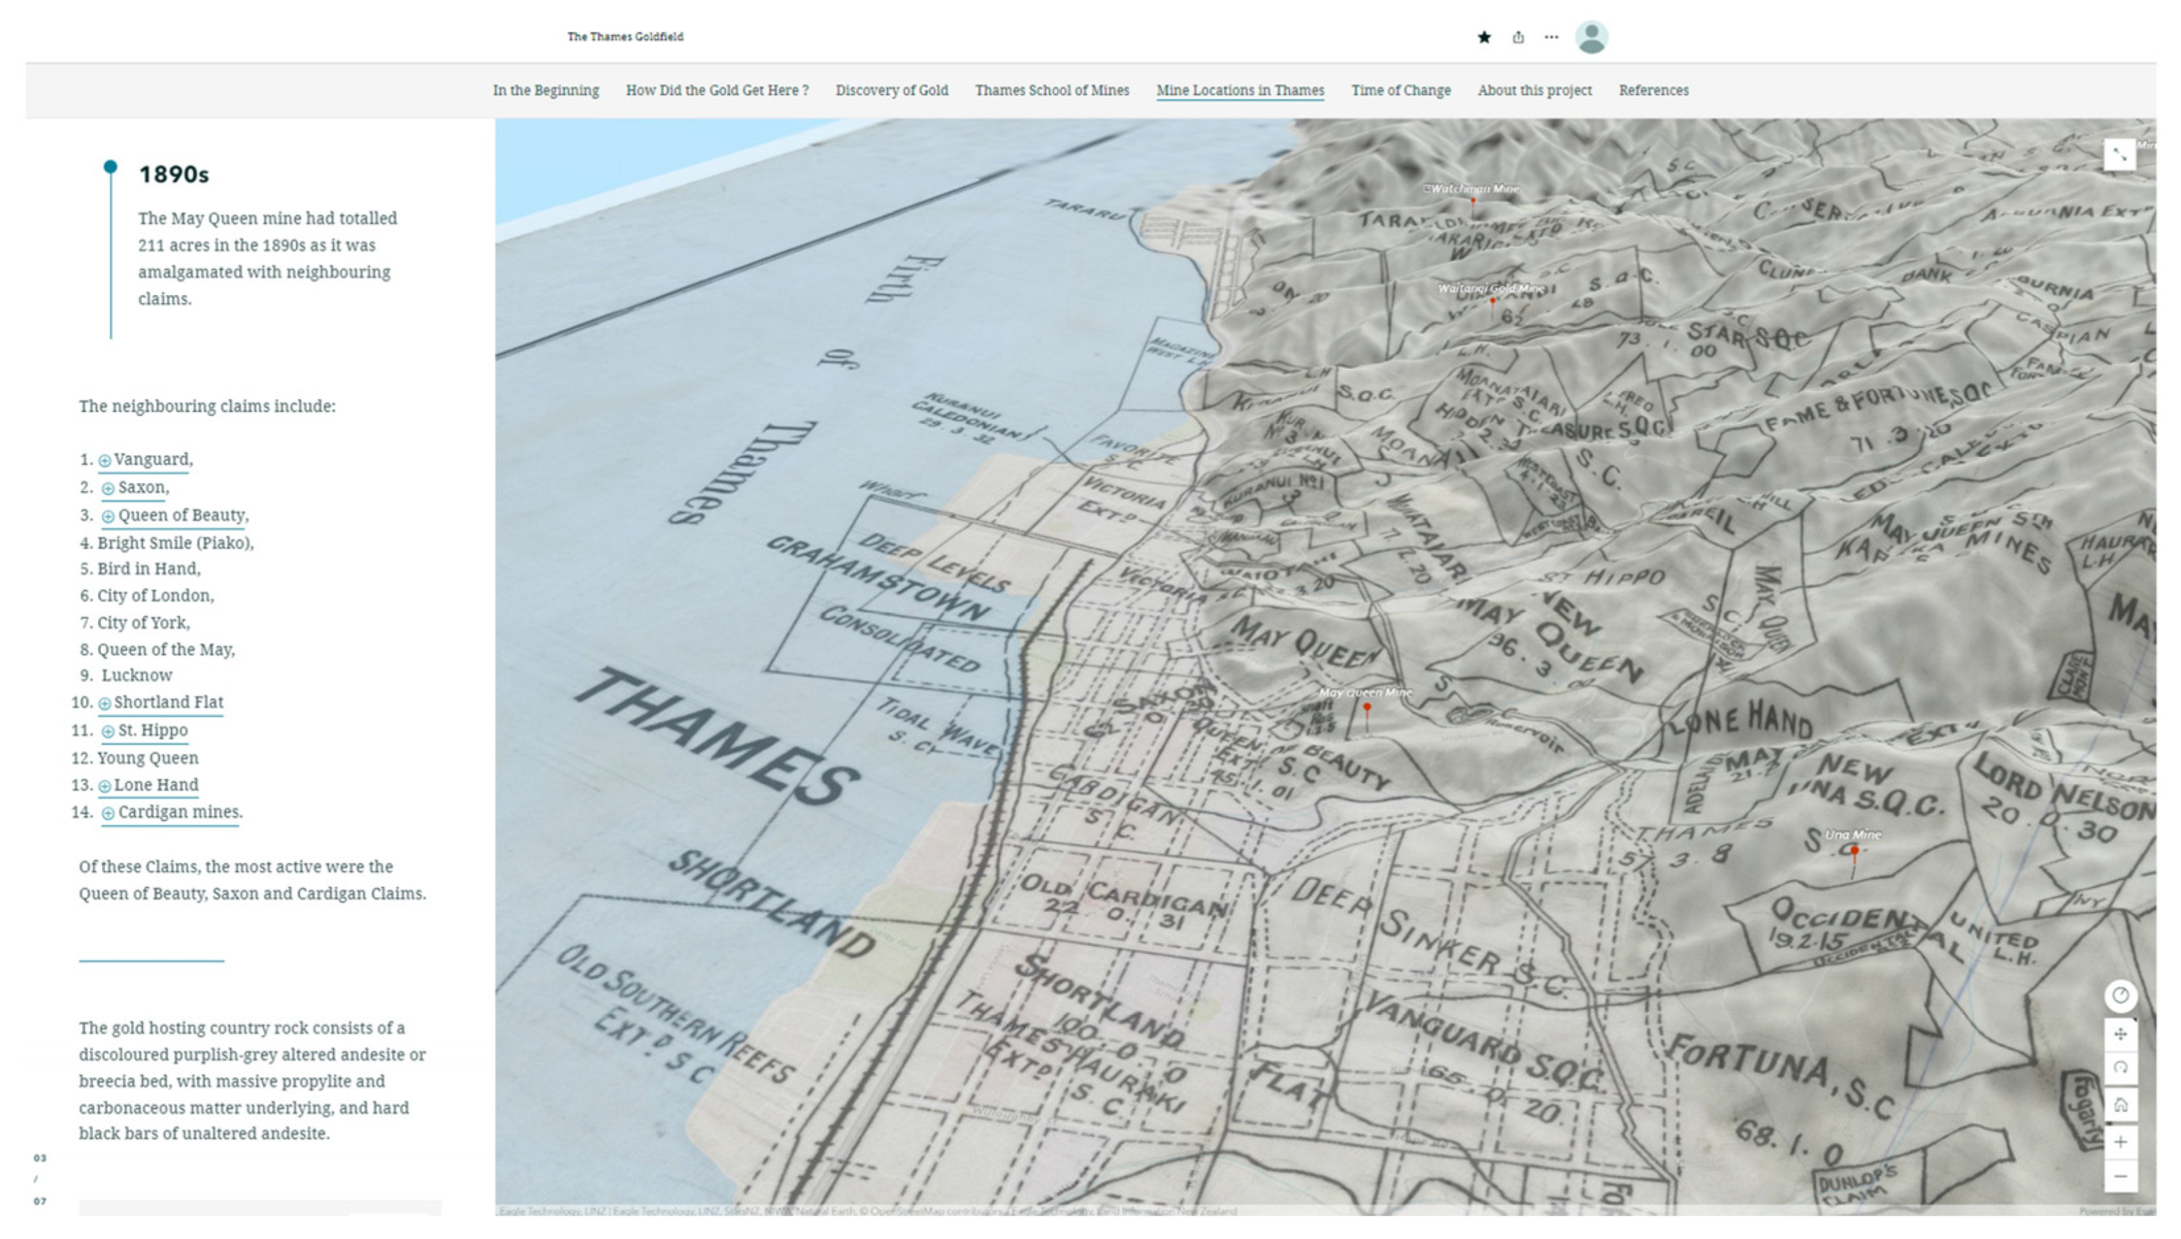The image size is (2181, 1239).
Task: Open the Time of Change section
Action: tap(1401, 90)
